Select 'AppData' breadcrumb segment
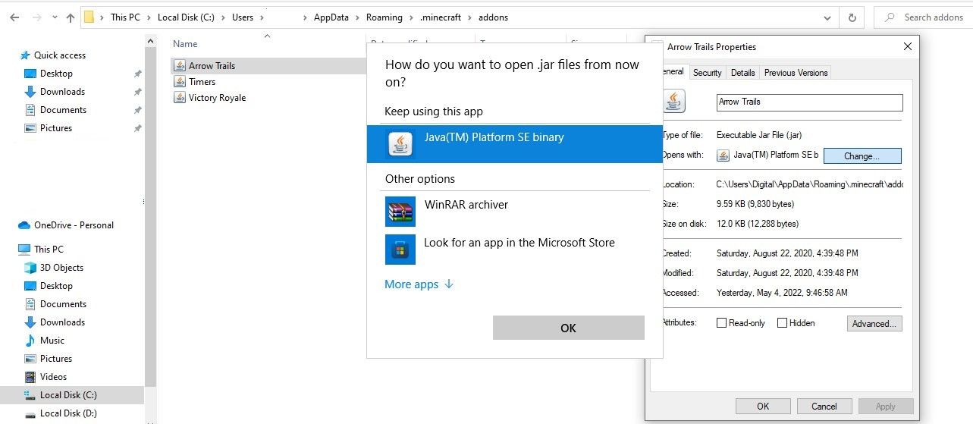Viewport: 973px width, 424px height. pos(331,17)
